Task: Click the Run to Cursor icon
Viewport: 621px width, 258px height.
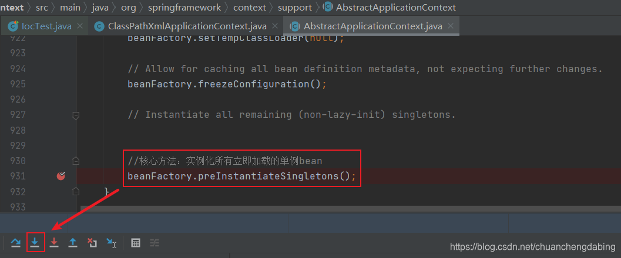Action: [111, 243]
